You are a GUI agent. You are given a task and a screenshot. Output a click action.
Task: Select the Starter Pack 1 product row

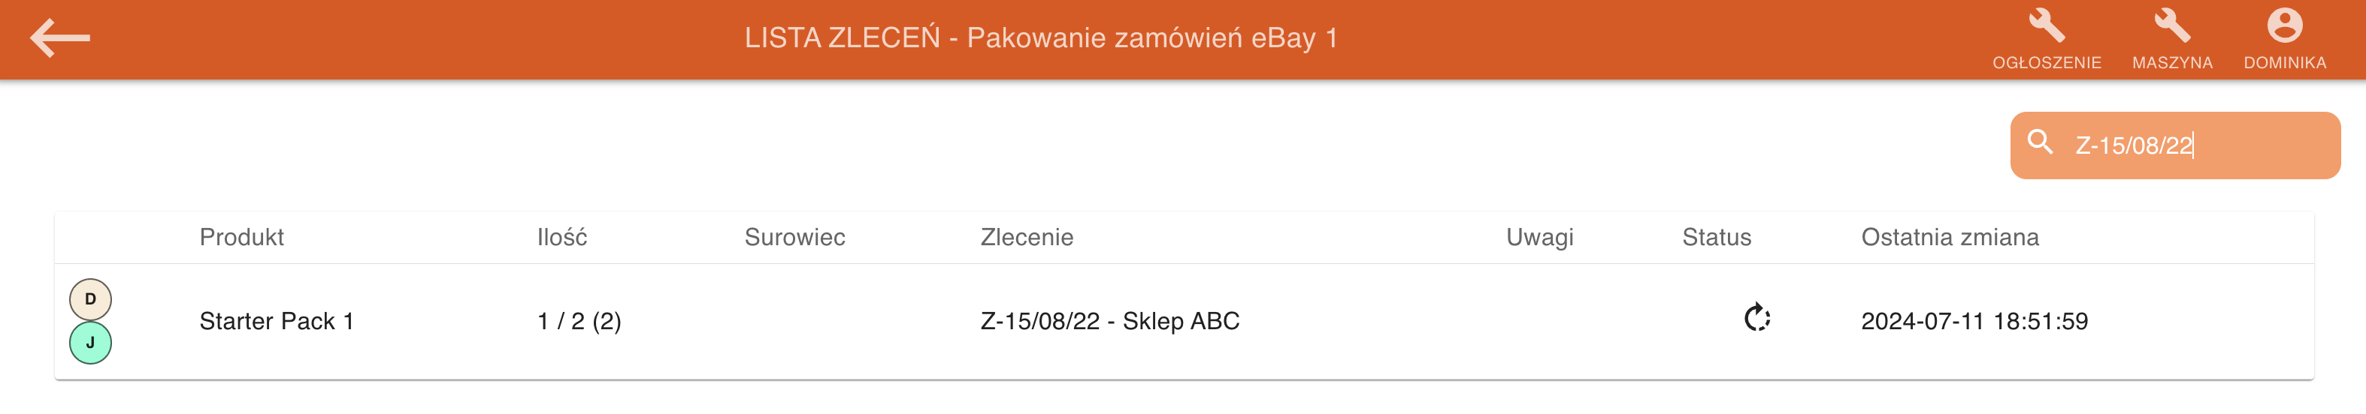[x=277, y=322]
